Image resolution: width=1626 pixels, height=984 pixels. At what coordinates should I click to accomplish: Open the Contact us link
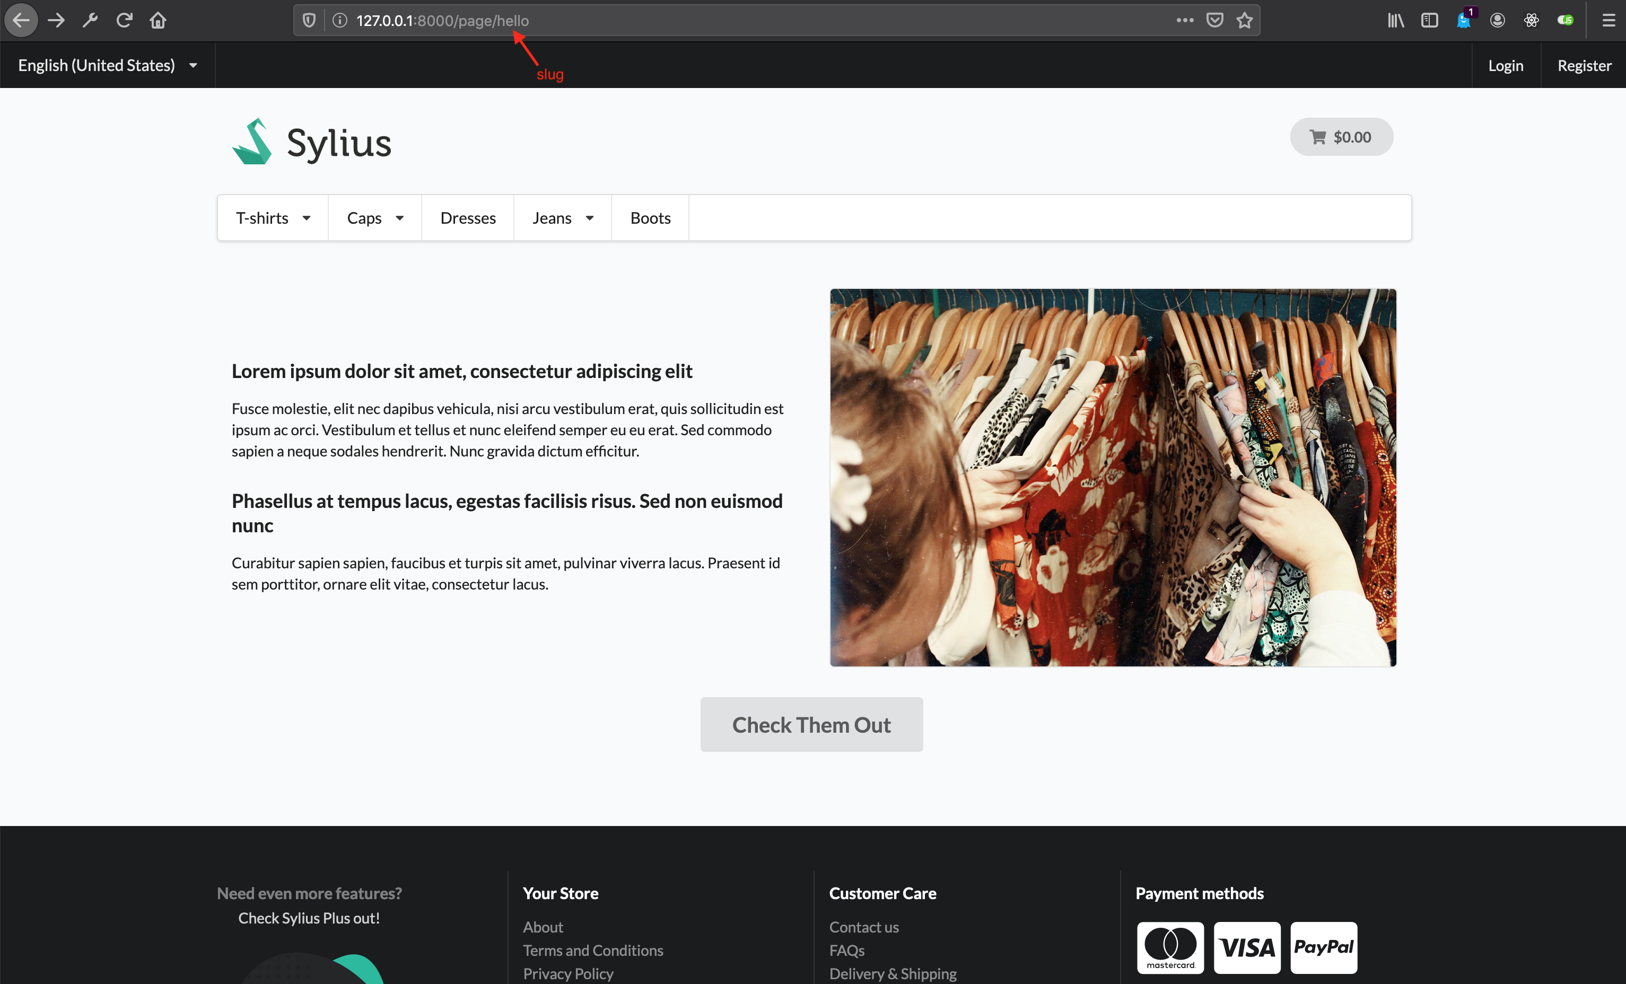point(864,927)
